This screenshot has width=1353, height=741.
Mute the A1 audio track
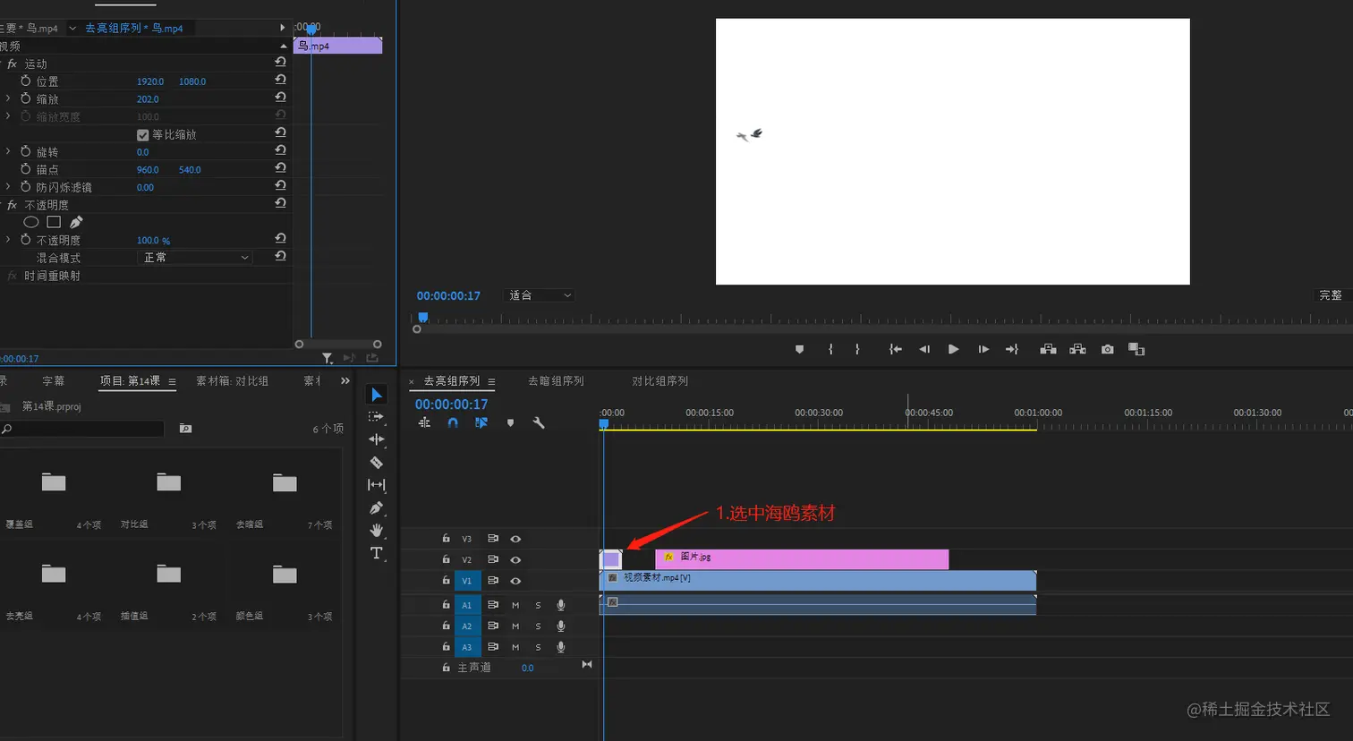click(515, 605)
